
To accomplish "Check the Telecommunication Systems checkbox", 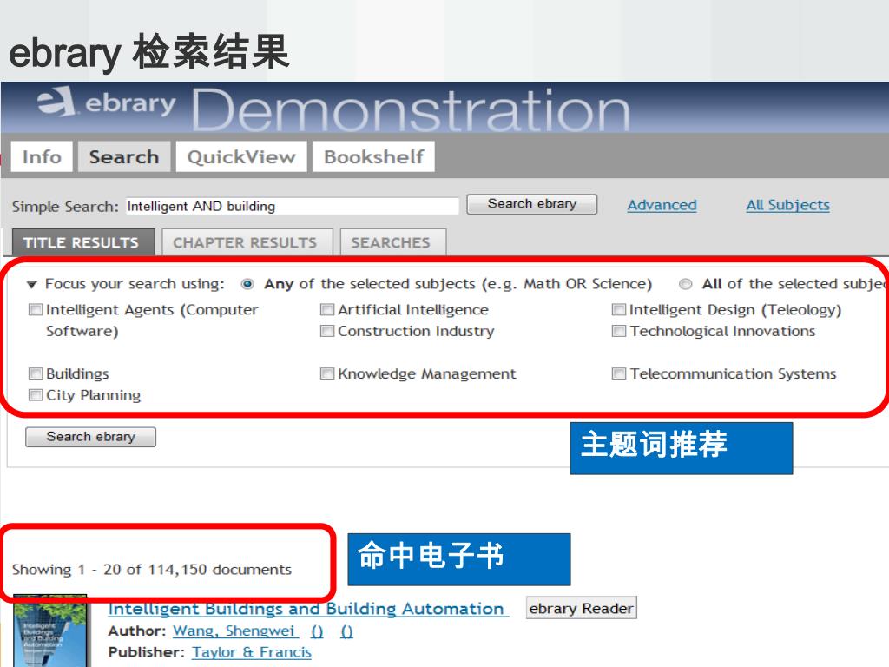I will pos(618,373).
